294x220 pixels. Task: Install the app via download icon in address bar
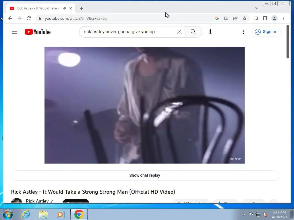226,18
